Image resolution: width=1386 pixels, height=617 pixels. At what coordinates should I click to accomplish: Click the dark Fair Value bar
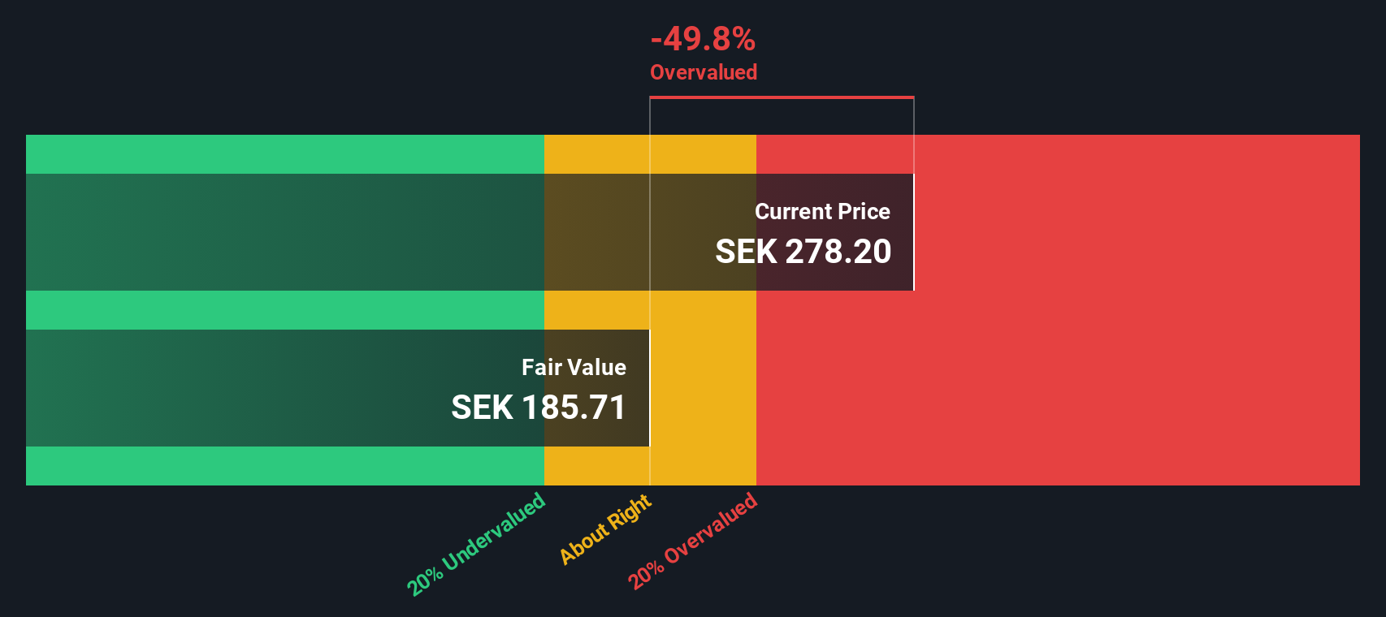pyautogui.click(x=338, y=388)
